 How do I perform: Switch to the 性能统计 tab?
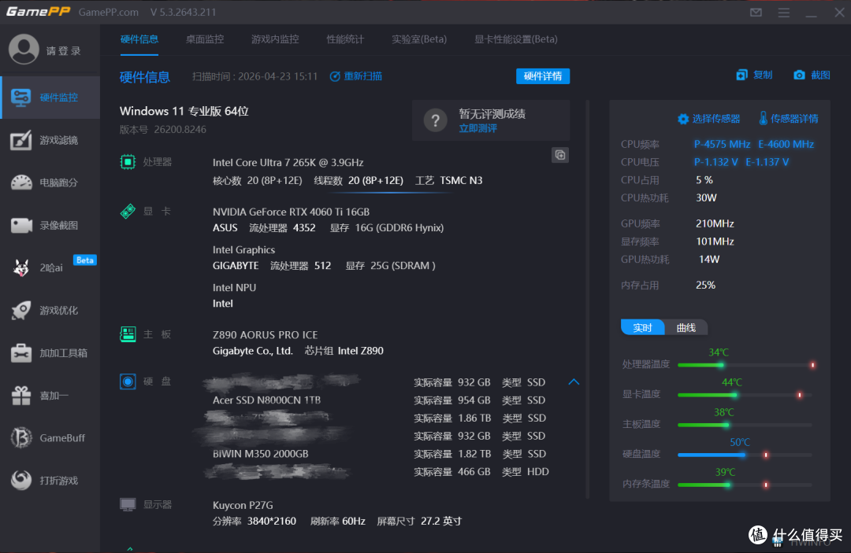(x=345, y=39)
